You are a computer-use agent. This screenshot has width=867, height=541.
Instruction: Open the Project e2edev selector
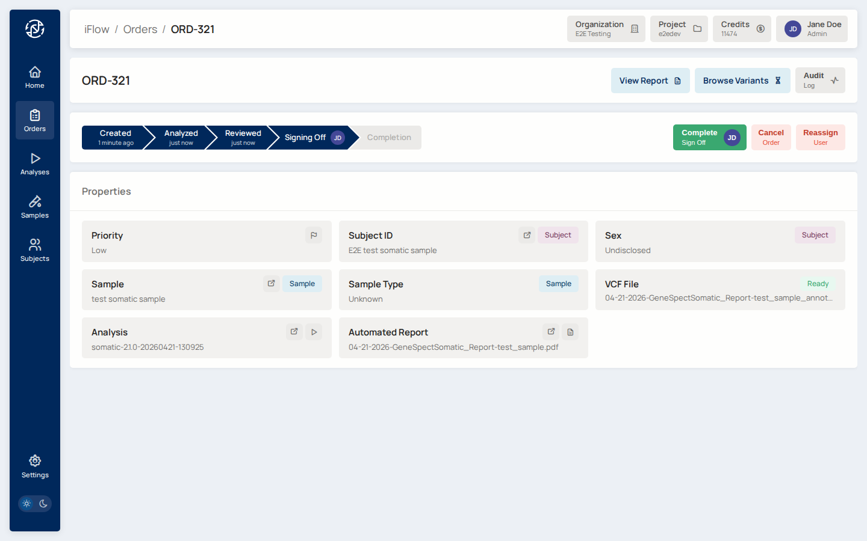(679, 29)
